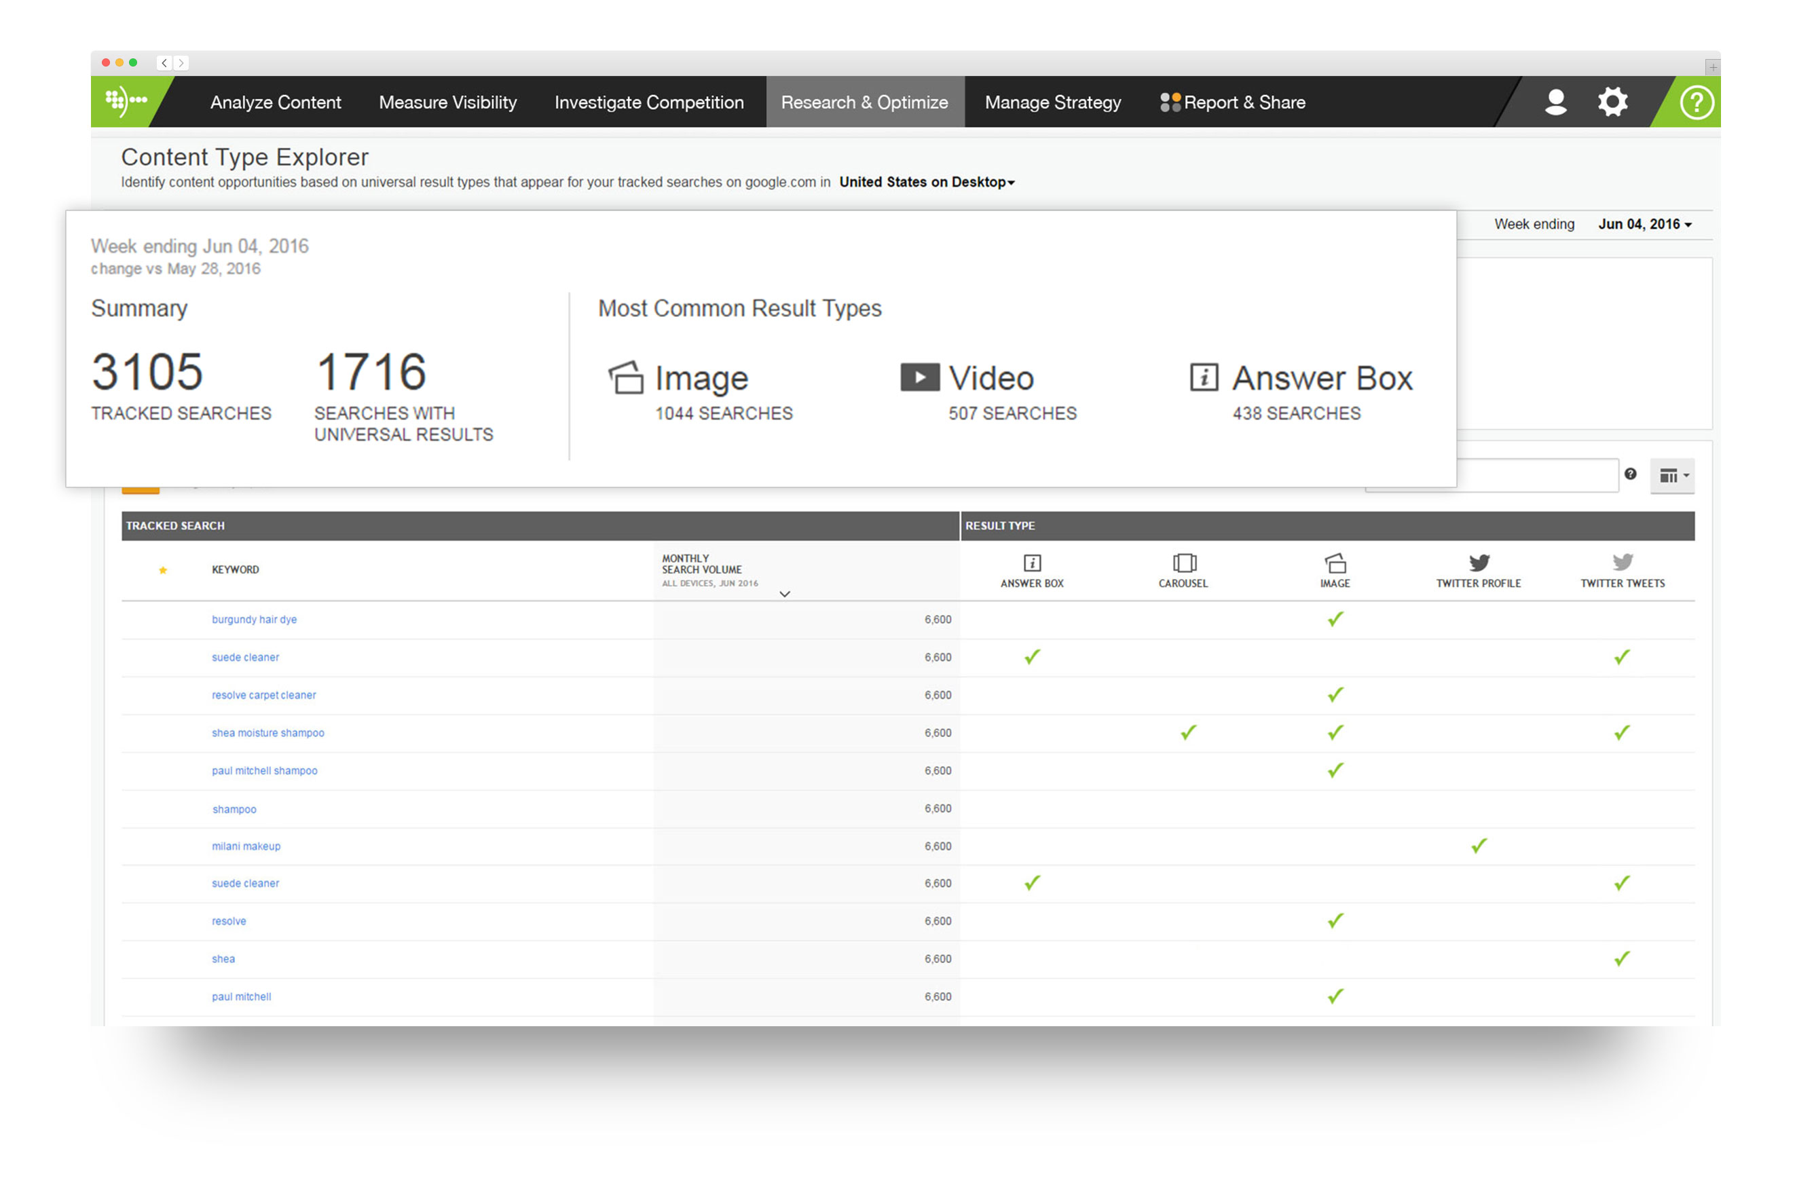Open the column chooser dropdown button
The width and height of the screenshot is (1814, 1183).
pos(1673,475)
